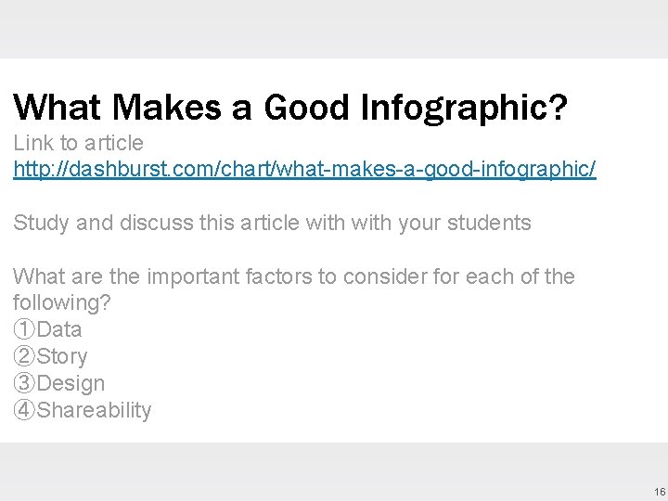Click the circled number four bullet
668x501 pixels.
tap(24, 410)
